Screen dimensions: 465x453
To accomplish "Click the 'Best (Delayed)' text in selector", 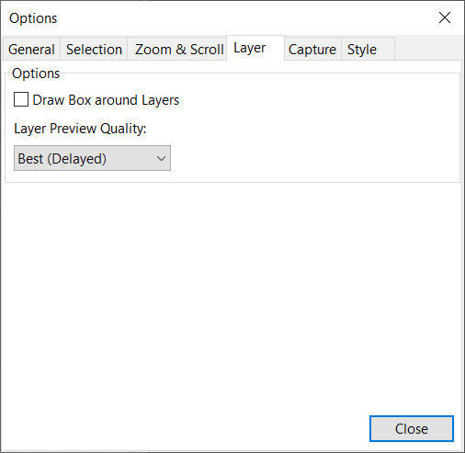I will point(62,159).
